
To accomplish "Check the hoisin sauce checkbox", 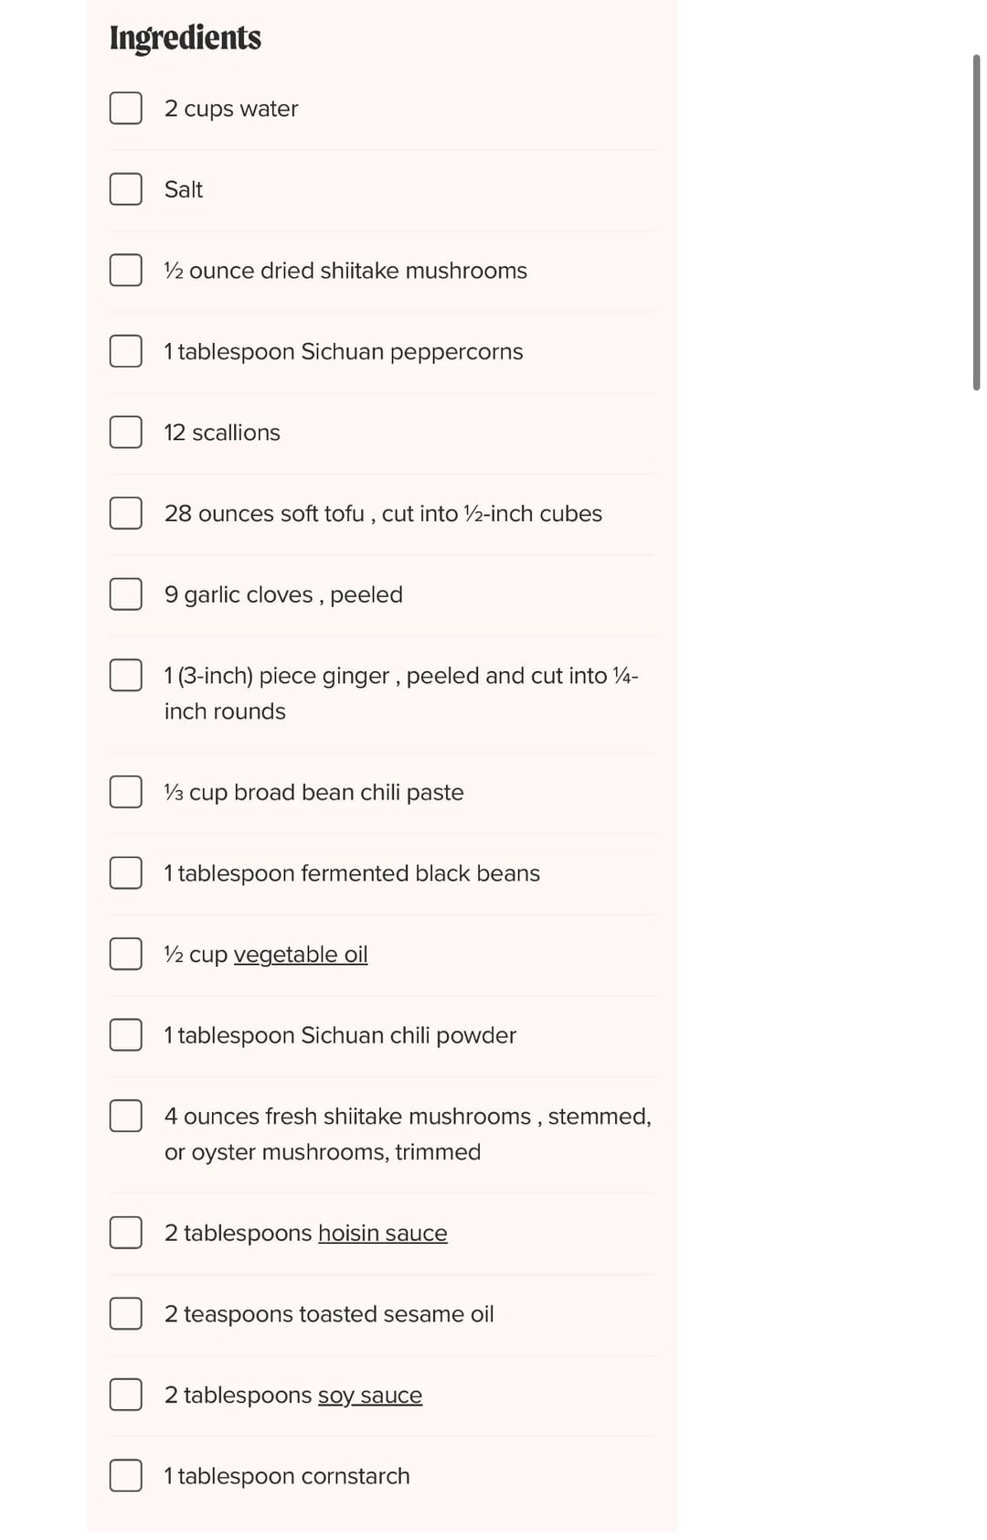I will [126, 1233].
